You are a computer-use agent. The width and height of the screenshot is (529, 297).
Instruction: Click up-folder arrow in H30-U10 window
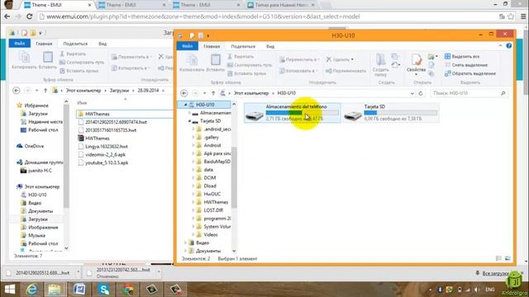point(213,93)
